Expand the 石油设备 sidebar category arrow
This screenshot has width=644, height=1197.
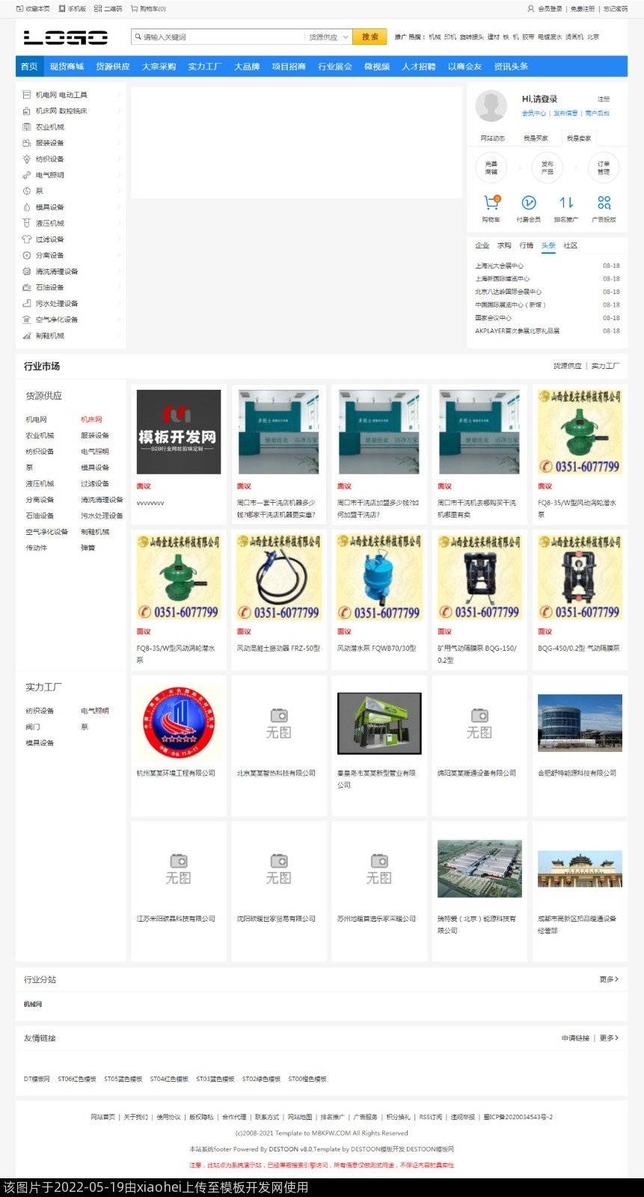(x=119, y=287)
